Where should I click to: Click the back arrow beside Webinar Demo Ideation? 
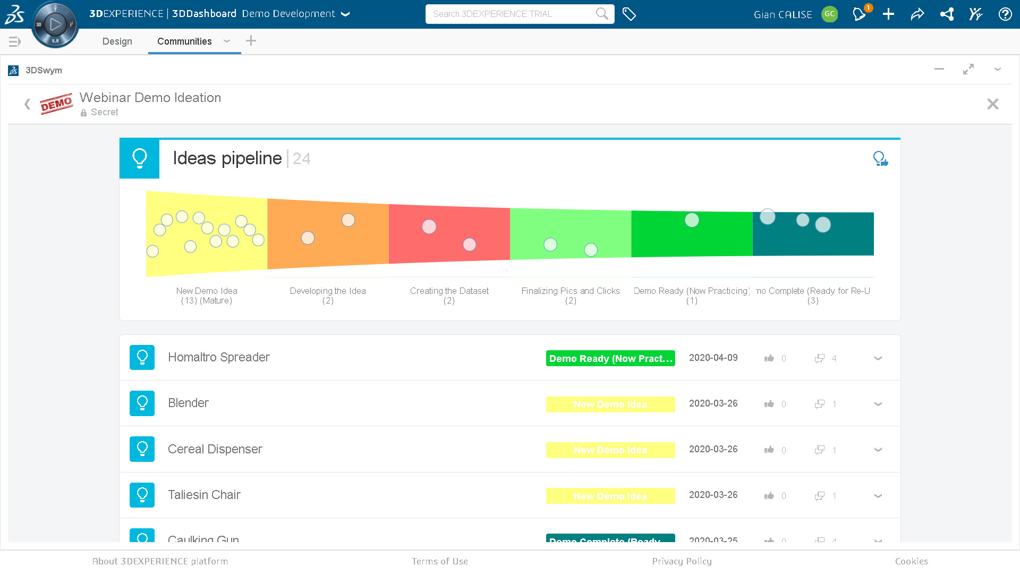pos(27,104)
